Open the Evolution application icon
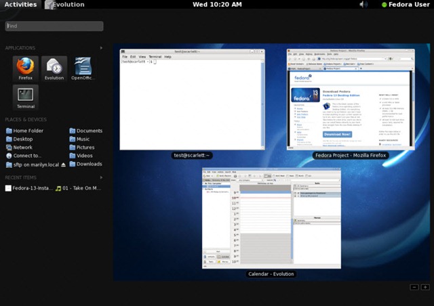 pyautogui.click(x=54, y=69)
